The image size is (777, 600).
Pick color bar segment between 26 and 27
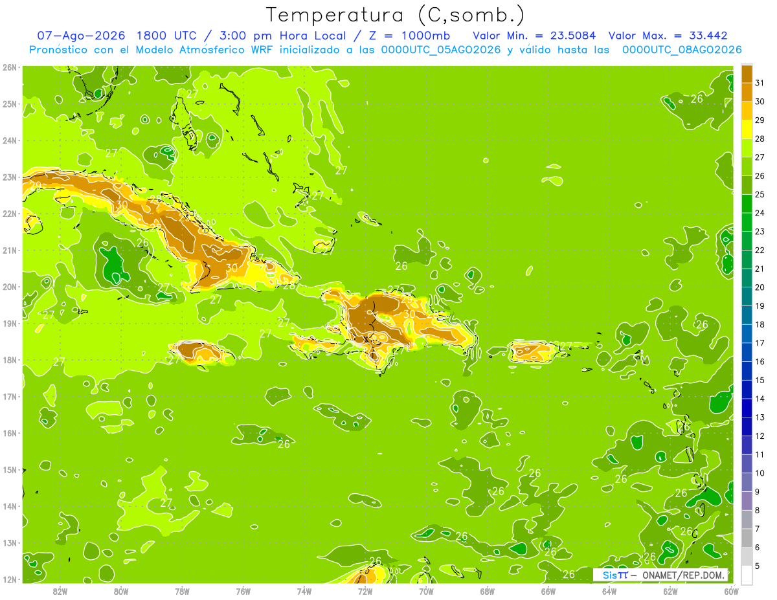[x=747, y=166]
